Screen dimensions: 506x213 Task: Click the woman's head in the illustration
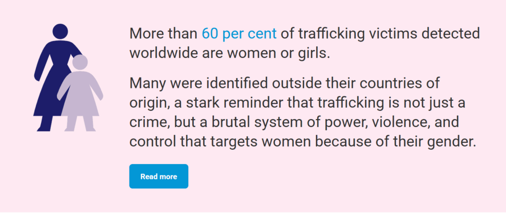[x=60, y=32]
